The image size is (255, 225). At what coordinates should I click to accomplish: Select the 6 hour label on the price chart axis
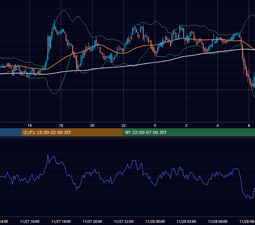tap(249, 126)
